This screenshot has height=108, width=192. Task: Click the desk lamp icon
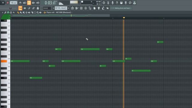tap(103, 8)
